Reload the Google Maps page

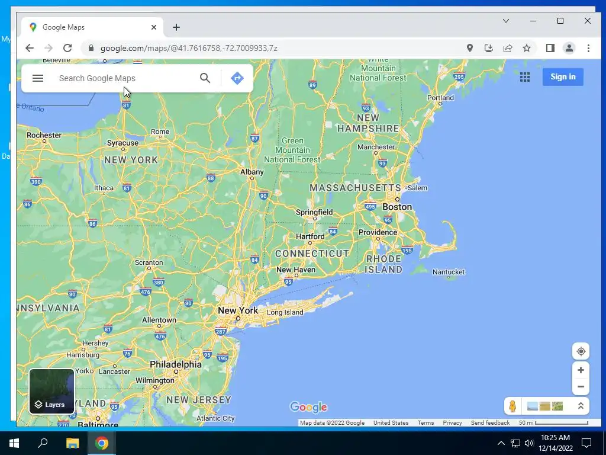67,48
